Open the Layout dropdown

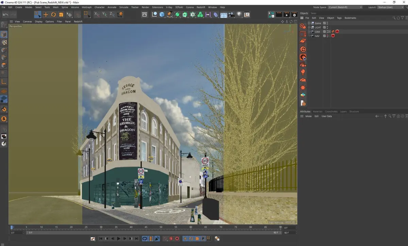pos(390,7)
